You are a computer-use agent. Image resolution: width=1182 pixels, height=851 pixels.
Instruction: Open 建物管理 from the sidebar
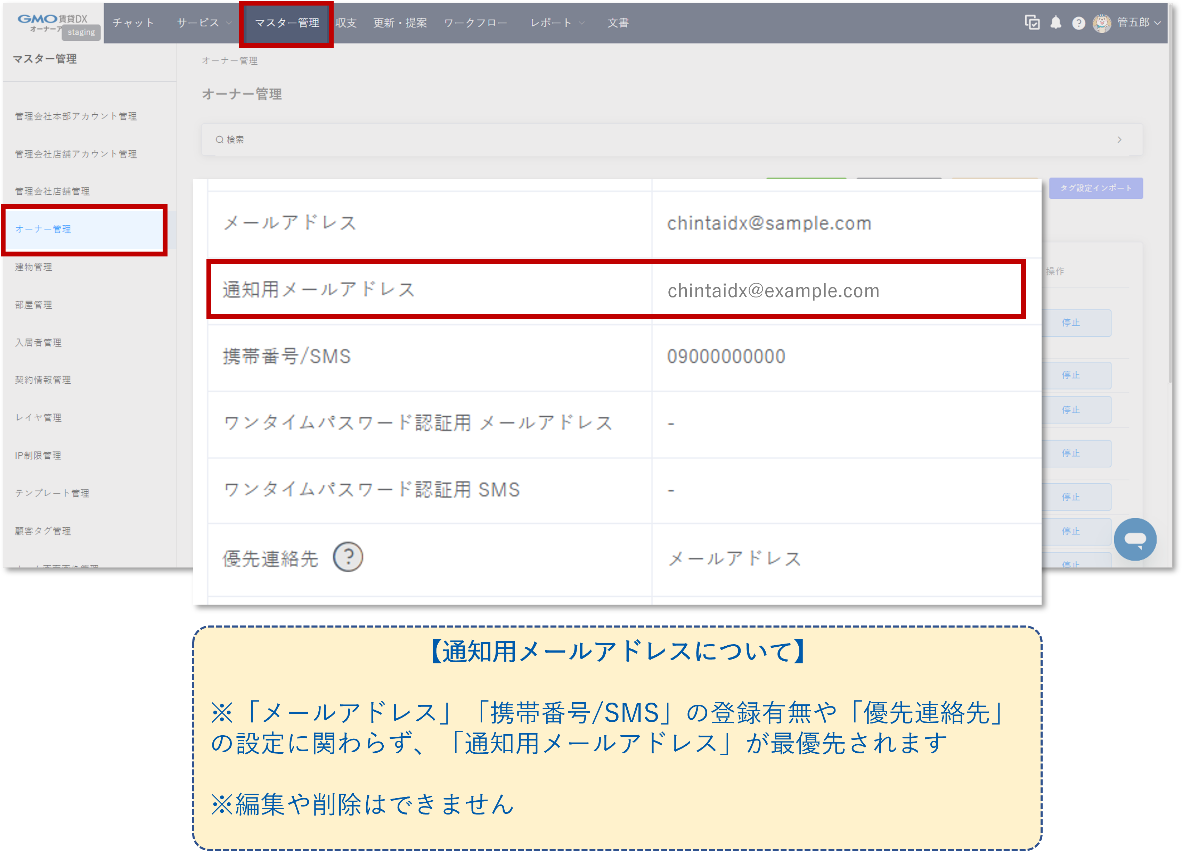point(33,267)
